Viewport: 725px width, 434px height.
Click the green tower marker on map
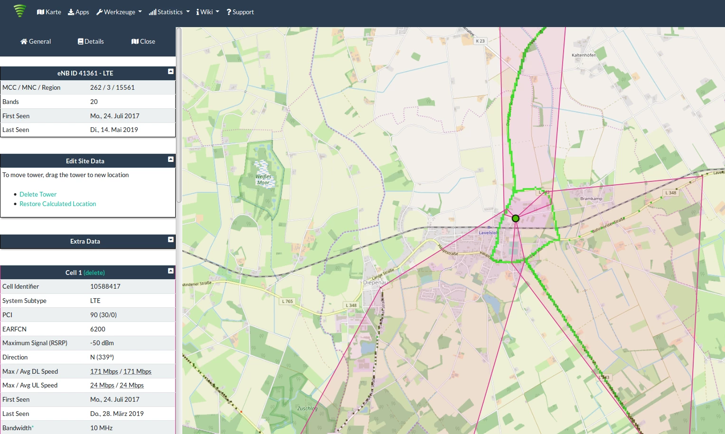(x=516, y=218)
